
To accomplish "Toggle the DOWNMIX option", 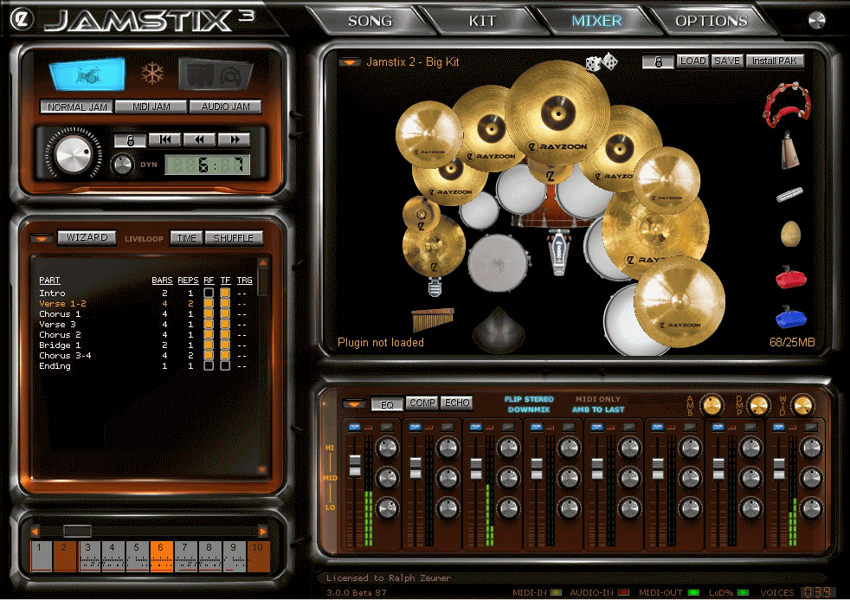I will pyautogui.click(x=529, y=410).
